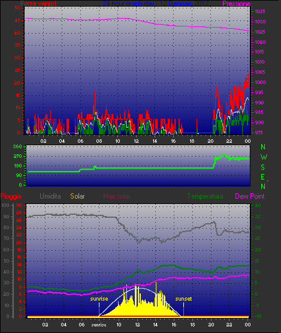Click the 1010 pressure axis value

click(259, 62)
